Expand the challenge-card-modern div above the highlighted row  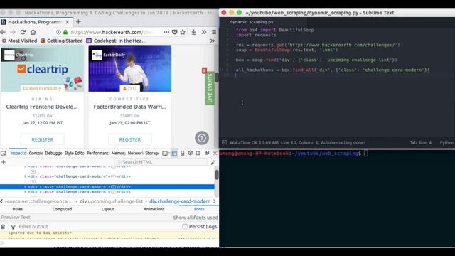26,176
